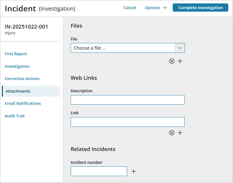Switch to Corrective Actions
233x183 pixels.
click(22, 79)
